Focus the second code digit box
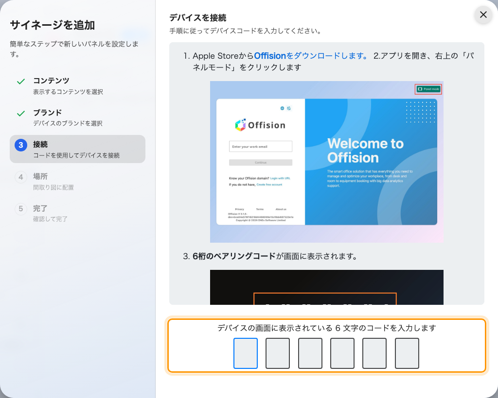 coord(278,353)
